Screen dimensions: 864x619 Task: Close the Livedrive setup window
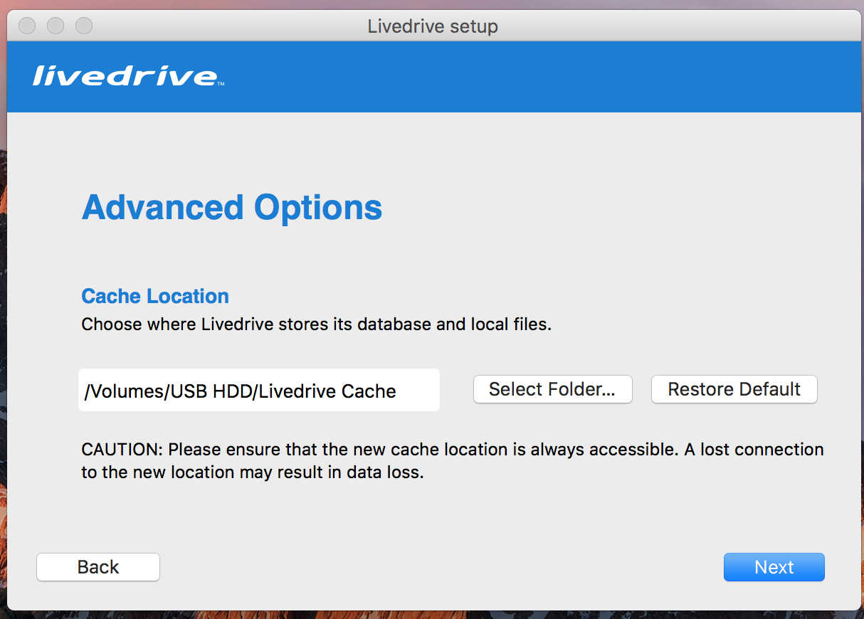click(x=27, y=26)
